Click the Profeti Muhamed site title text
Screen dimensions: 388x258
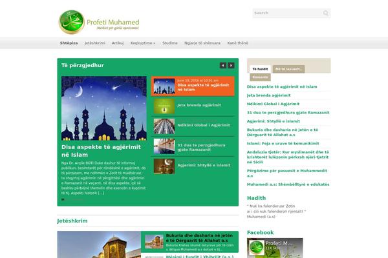tap(113, 22)
